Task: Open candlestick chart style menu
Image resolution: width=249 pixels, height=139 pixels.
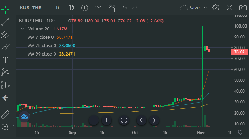Action: 71,8
